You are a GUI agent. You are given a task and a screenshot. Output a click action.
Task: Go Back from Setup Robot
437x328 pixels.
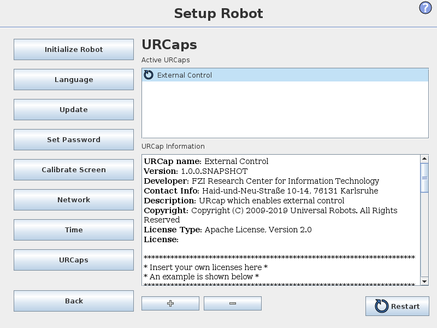73,301
